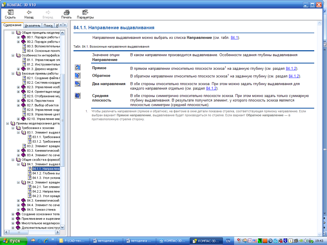Collapse Приемы моделирования детали node
327x245 pixels.
[7, 124]
